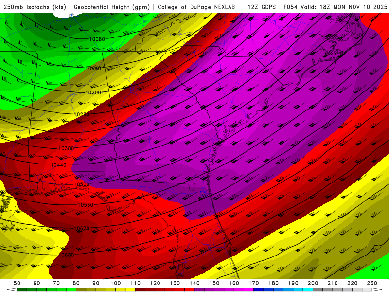389x292 pixels.
Task: Click the 10620 height contour label
Action: pyautogui.click(x=82, y=228)
